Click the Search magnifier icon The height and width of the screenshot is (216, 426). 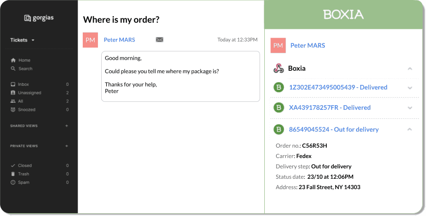point(13,68)
